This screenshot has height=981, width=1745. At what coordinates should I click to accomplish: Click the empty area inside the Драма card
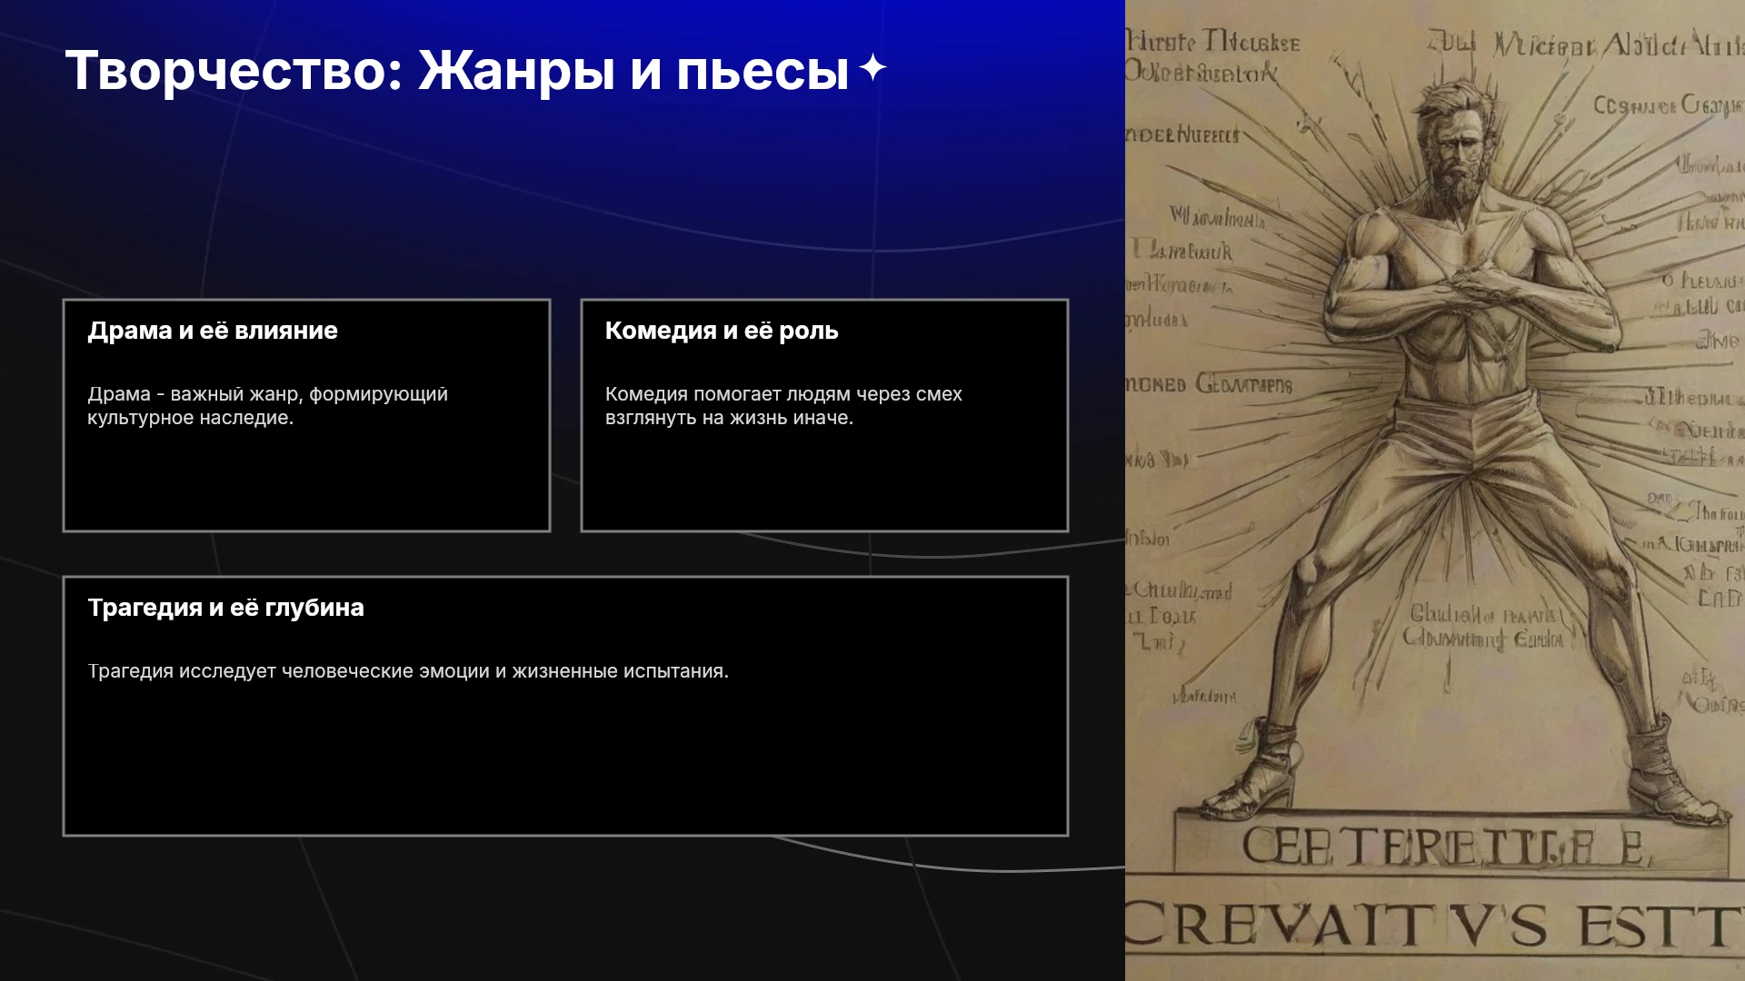click(306, 481)
